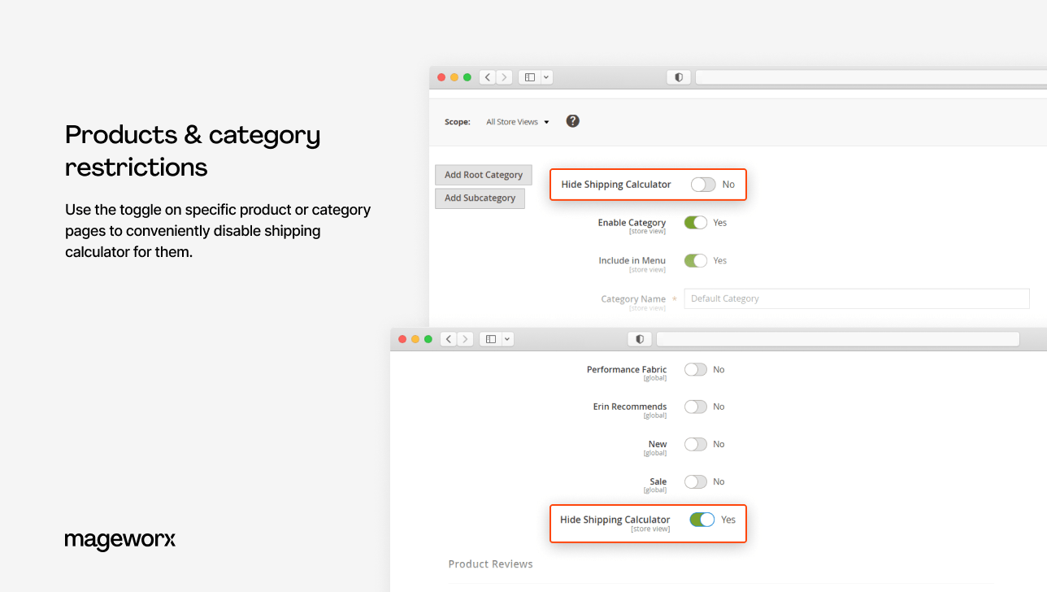This screenshot has height=592, width=1047.
Task: Click the privacy shield icon in the top address bar
Action: (678, 76)
